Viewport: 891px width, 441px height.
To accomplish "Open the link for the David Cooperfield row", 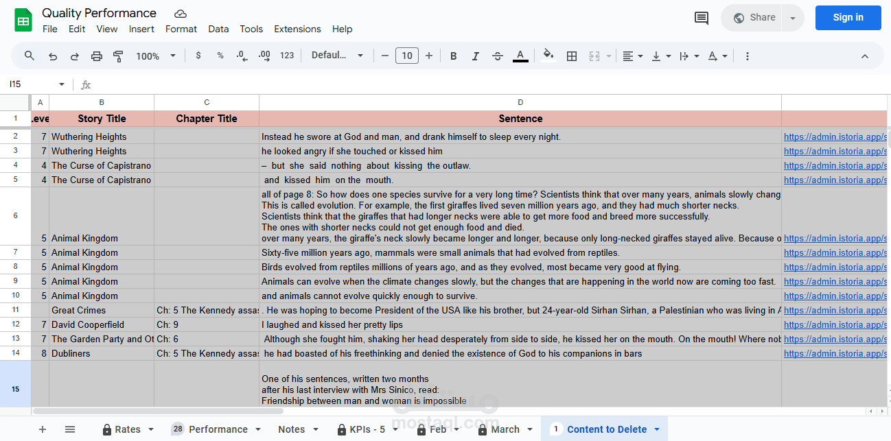I will coord(835,324).
